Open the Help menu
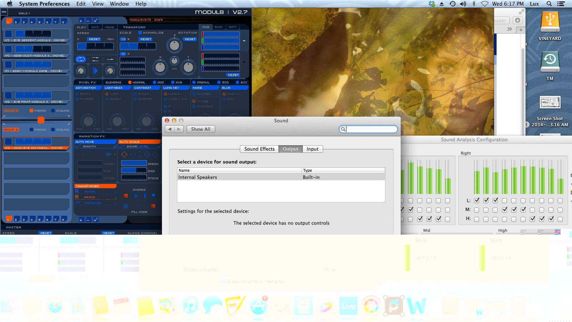The height and width of the screenshot is (322, 572). pyautogui.click(x=141, y=4)
